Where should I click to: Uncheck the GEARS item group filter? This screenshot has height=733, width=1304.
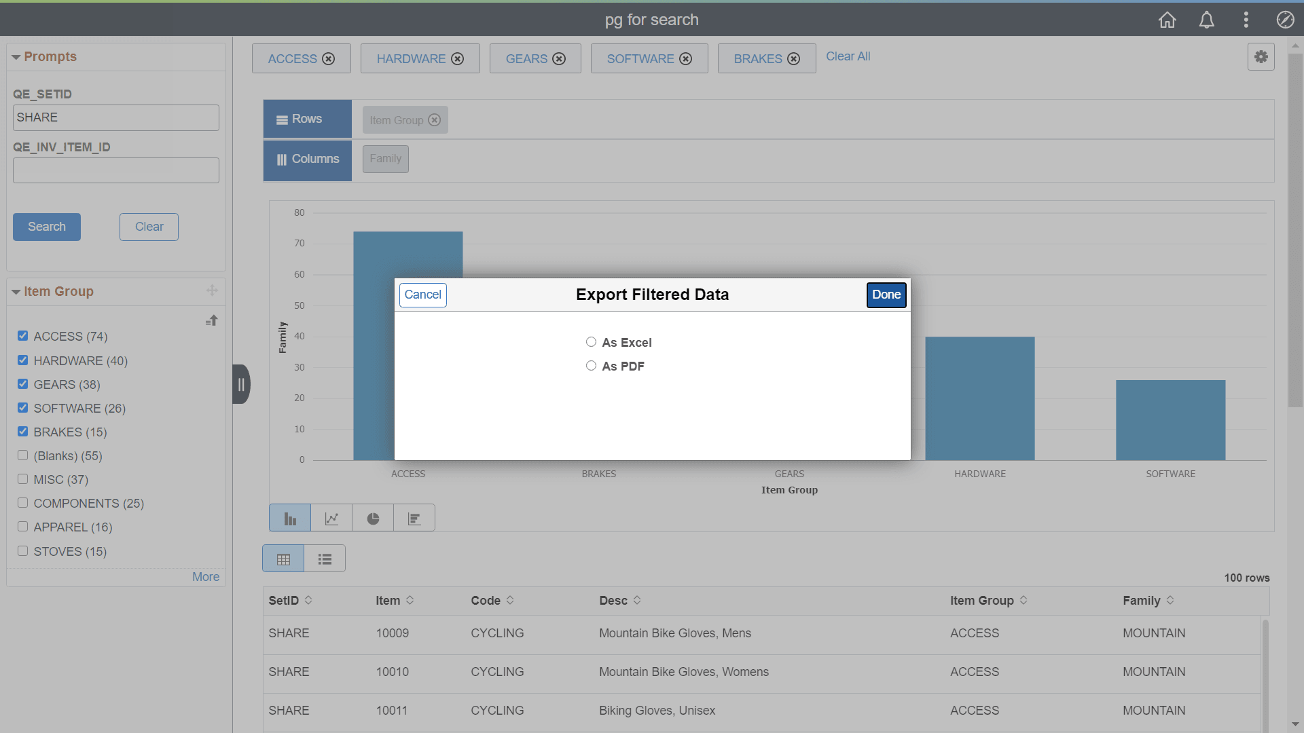pos(22,383)
